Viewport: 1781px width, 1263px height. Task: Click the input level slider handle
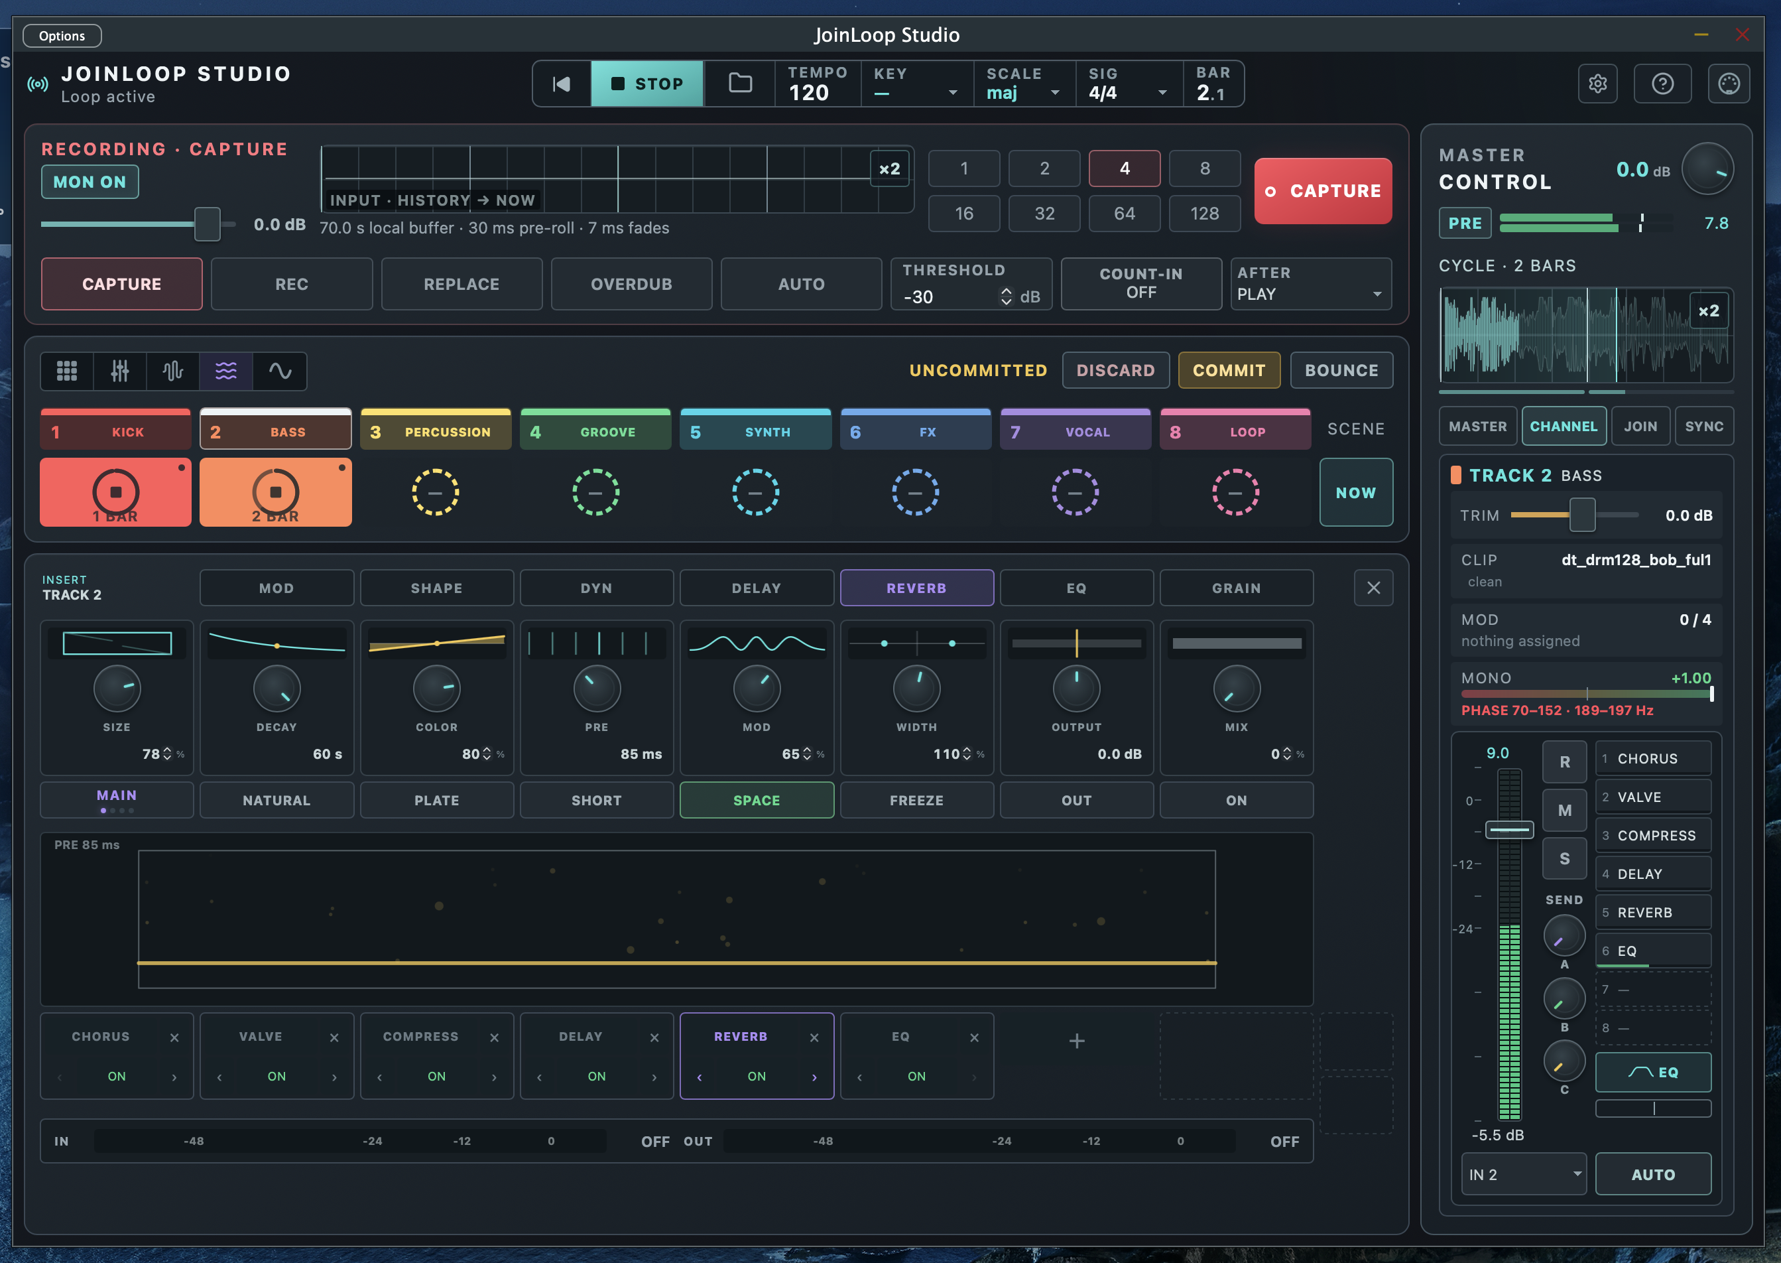207,224
